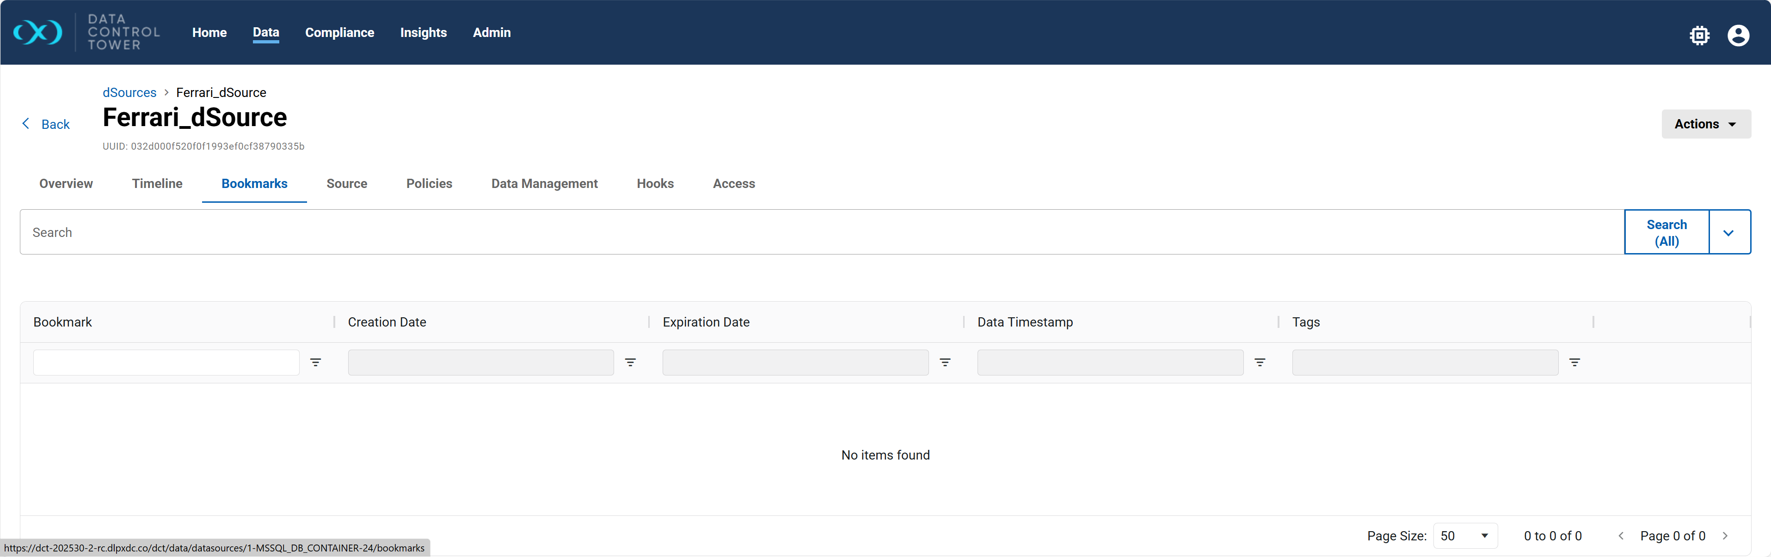
Task: Click the Back link
Action: 47,124
